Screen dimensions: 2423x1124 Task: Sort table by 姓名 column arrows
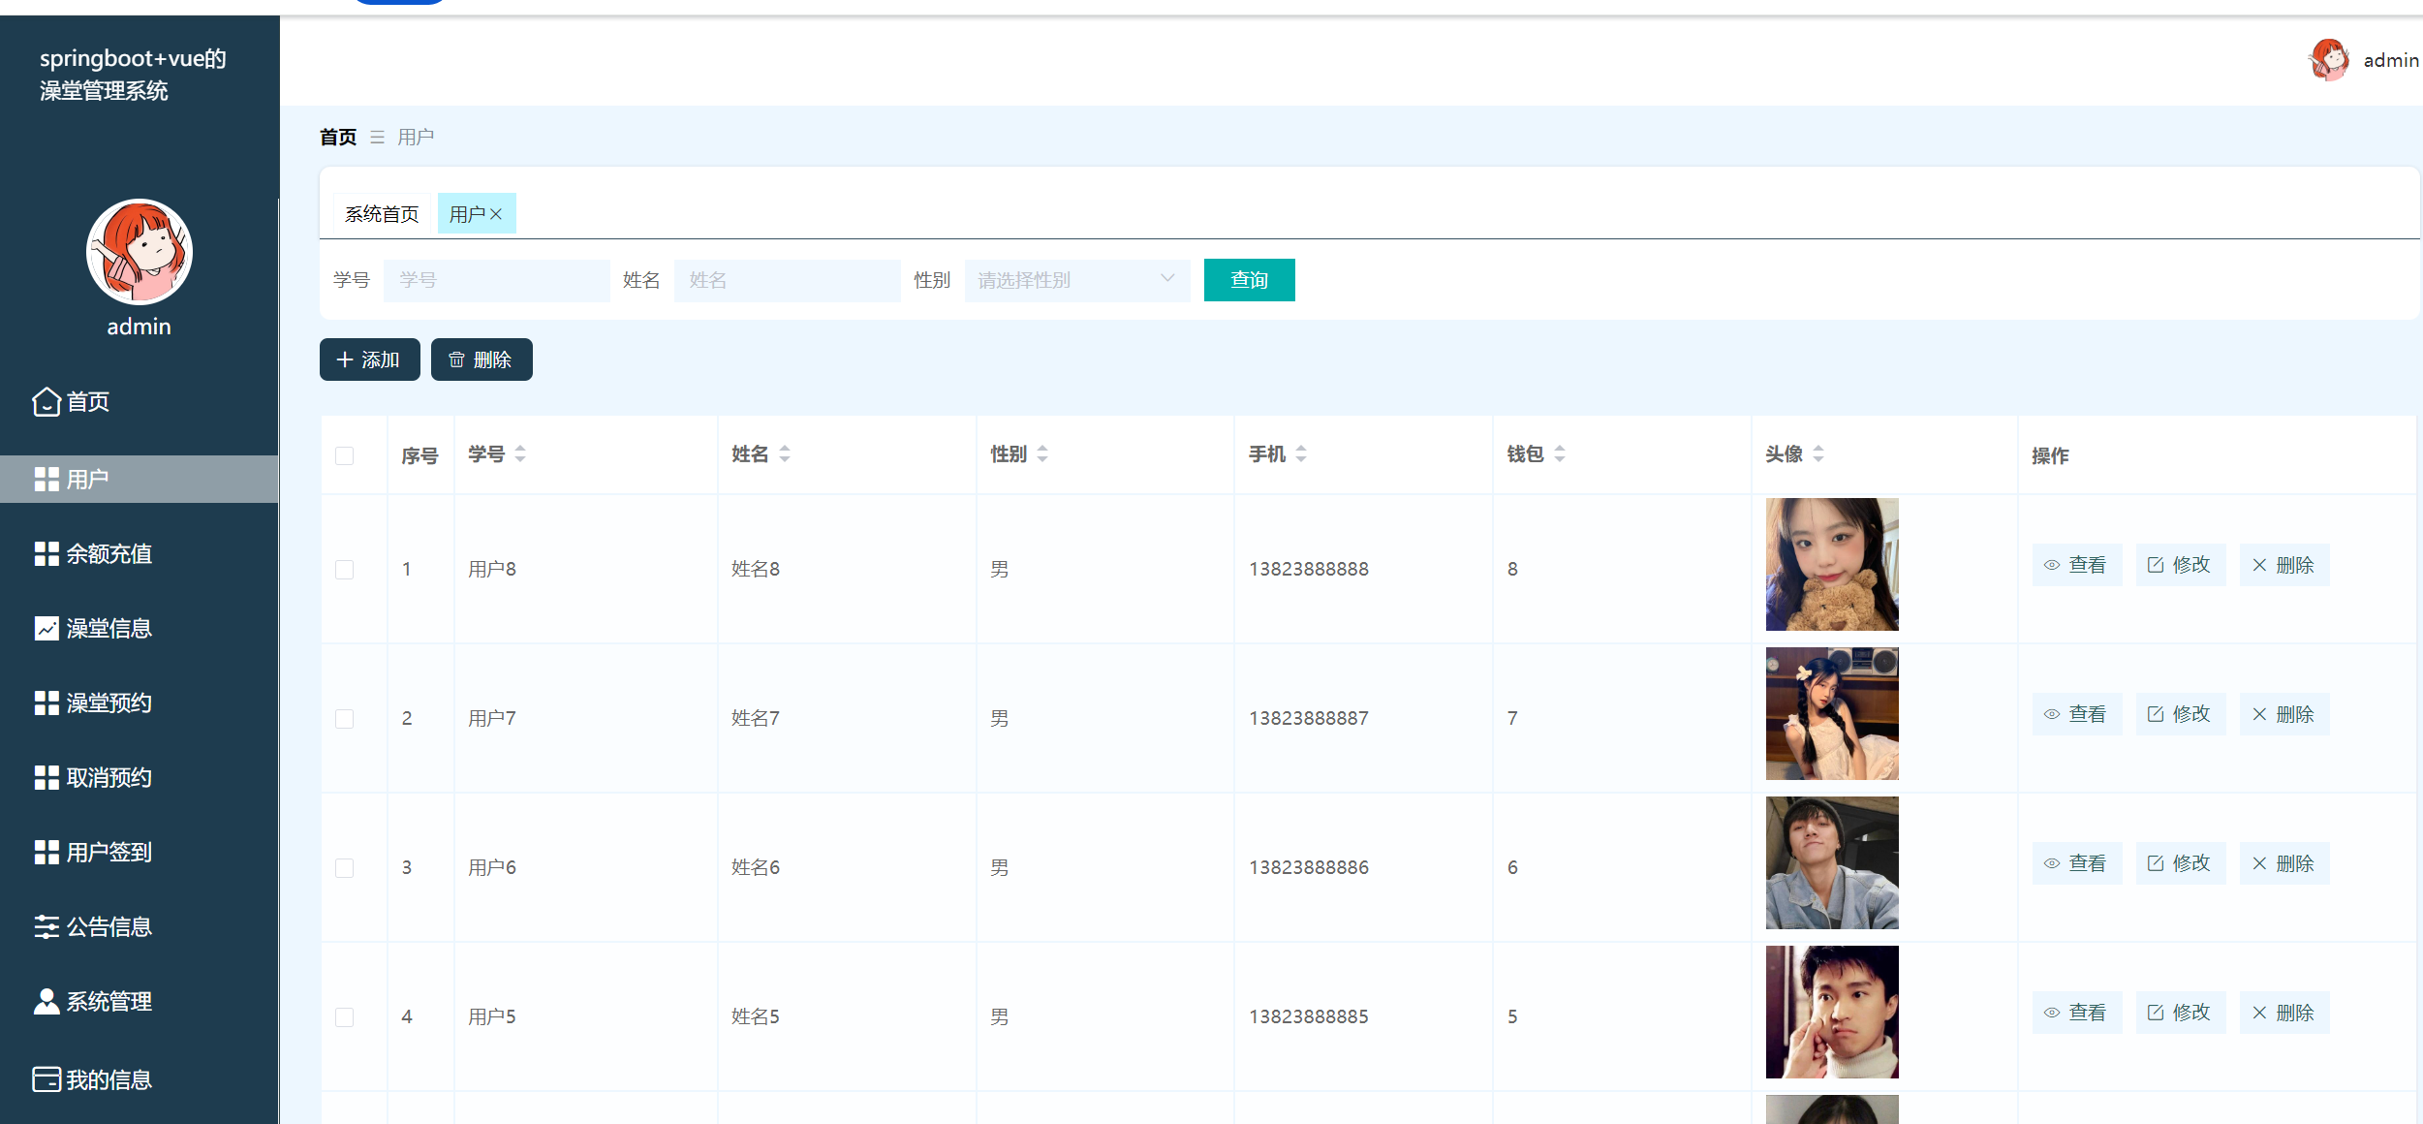tap(785, 453)
